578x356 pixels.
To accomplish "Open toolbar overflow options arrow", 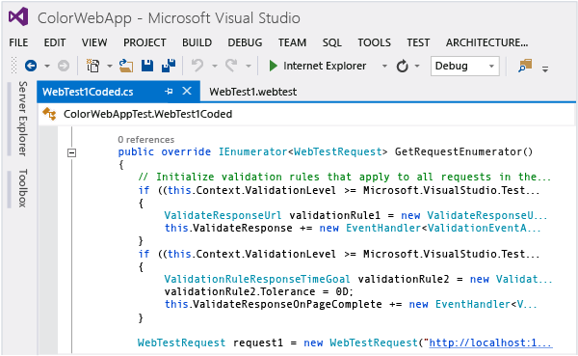I will (545, 68).
